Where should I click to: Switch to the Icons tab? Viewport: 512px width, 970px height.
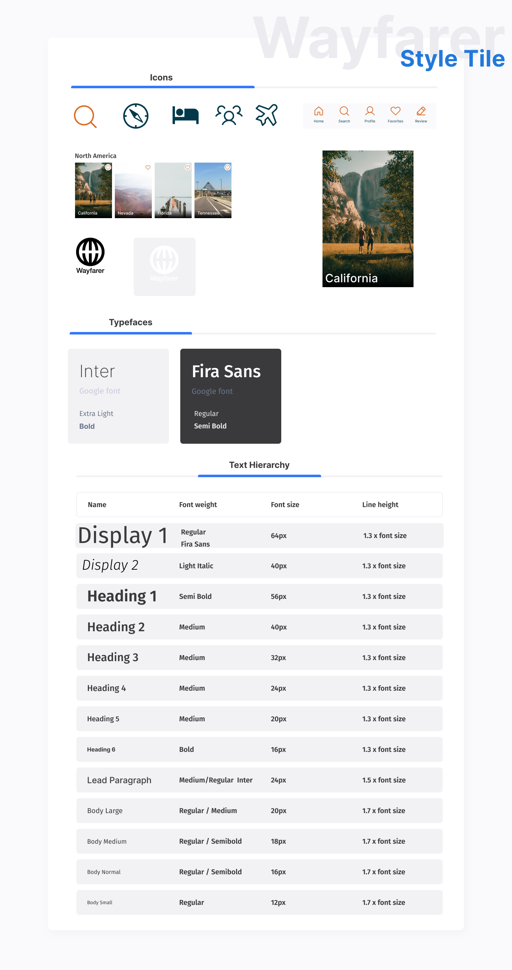161,78
